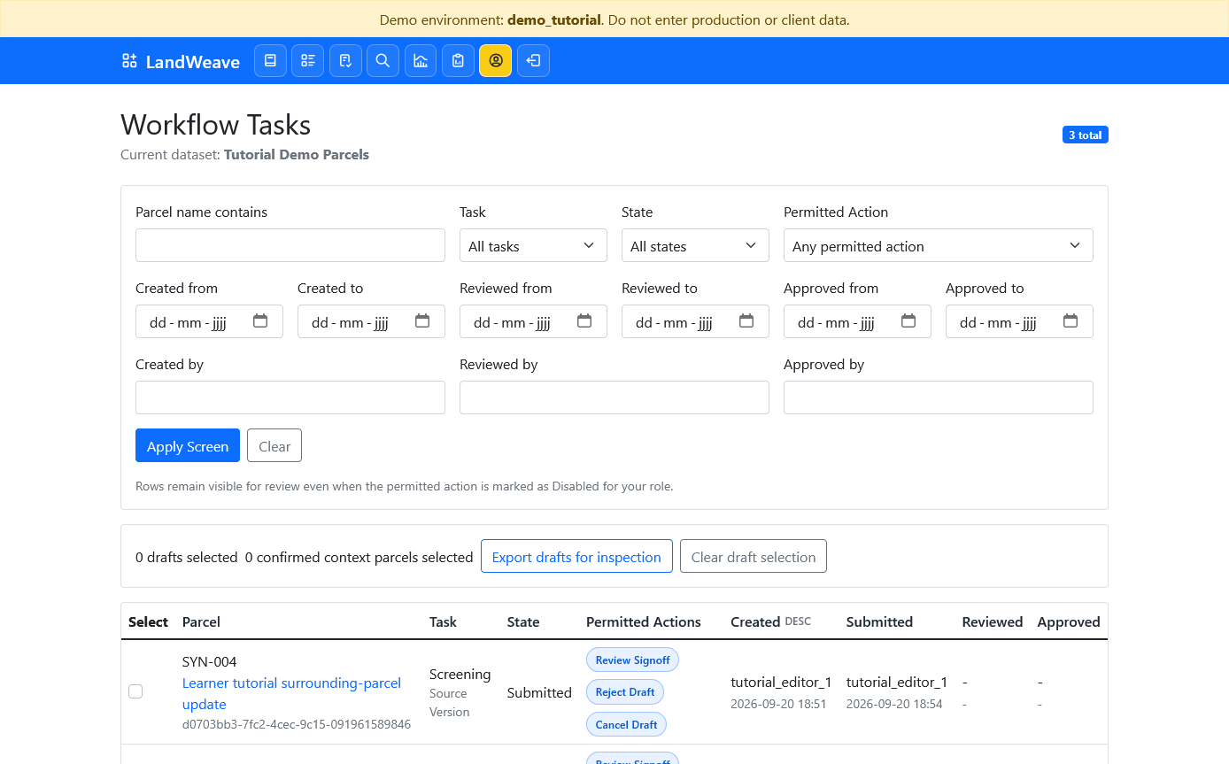Click Cancel Draft for SYN-004
Image resolution: width=1229 pixels, height=764 pixels.
click(626, 724)
